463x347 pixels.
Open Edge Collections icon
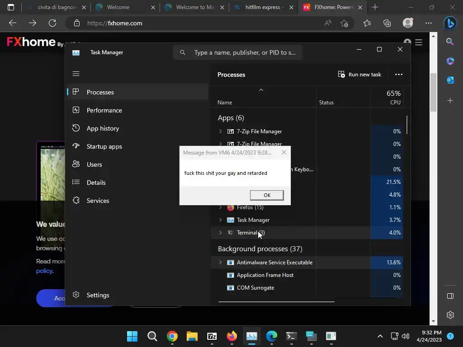pos(387,23)
